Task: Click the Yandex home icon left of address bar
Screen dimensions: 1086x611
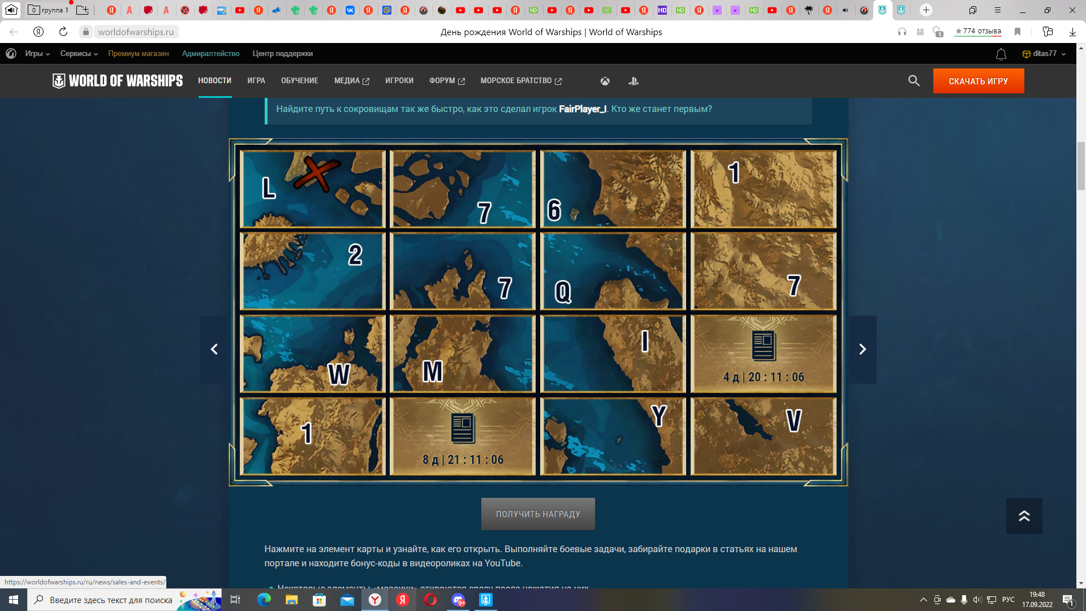Action: [x=38, y=32]
